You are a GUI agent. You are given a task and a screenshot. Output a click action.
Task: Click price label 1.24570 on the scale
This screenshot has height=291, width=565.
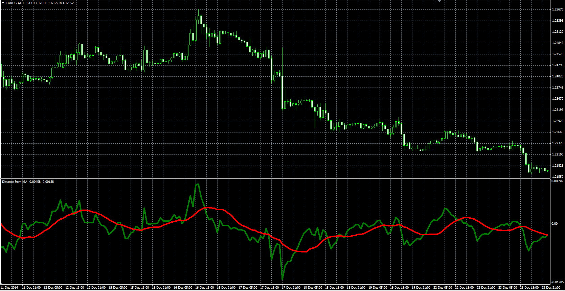(558, 54)
